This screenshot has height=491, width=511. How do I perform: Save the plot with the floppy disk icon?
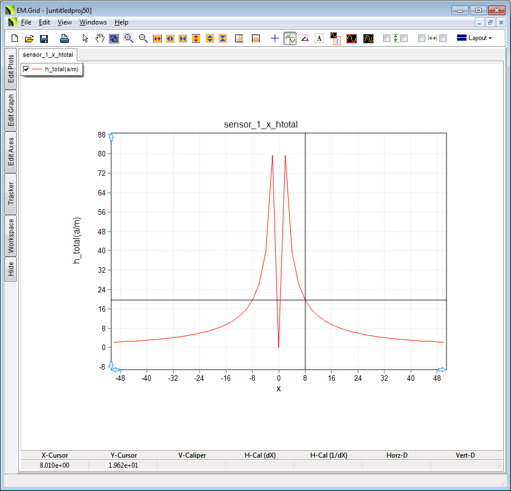44,38
